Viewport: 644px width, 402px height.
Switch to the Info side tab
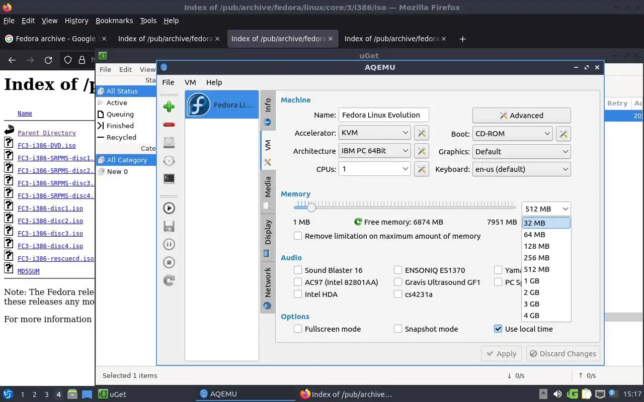tap(268, 111)
